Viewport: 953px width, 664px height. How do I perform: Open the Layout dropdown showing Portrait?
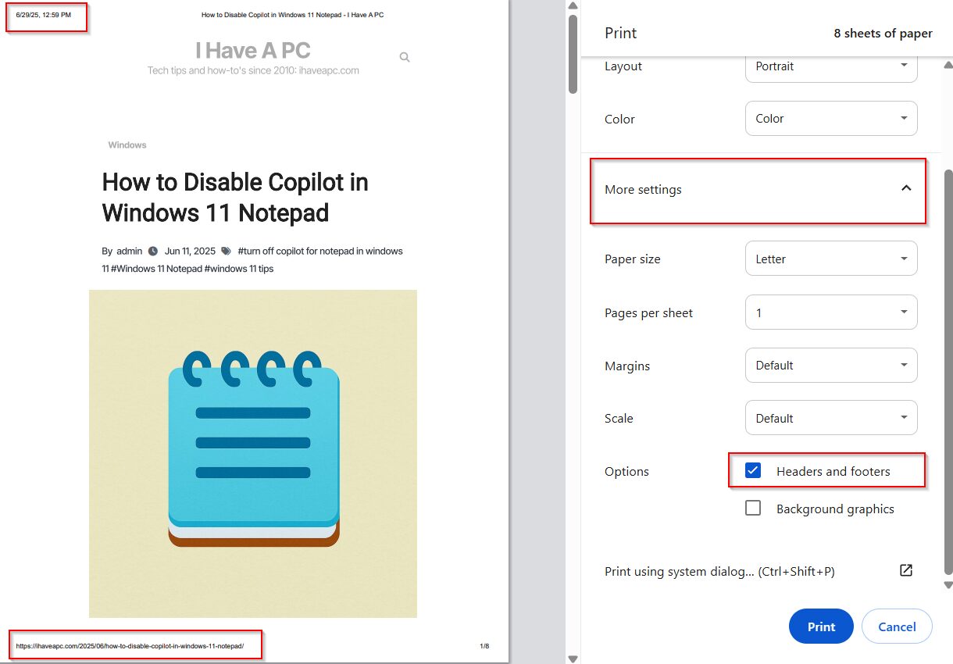[831, 66]
